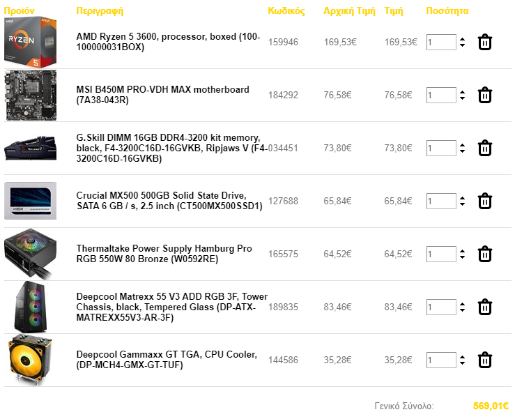Decrease quantity of Thermaltake Power Supply

tap(463, 257)
